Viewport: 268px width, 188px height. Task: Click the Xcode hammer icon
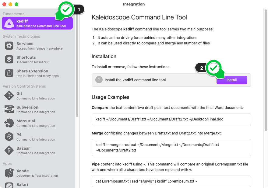(x=9, y=173)
